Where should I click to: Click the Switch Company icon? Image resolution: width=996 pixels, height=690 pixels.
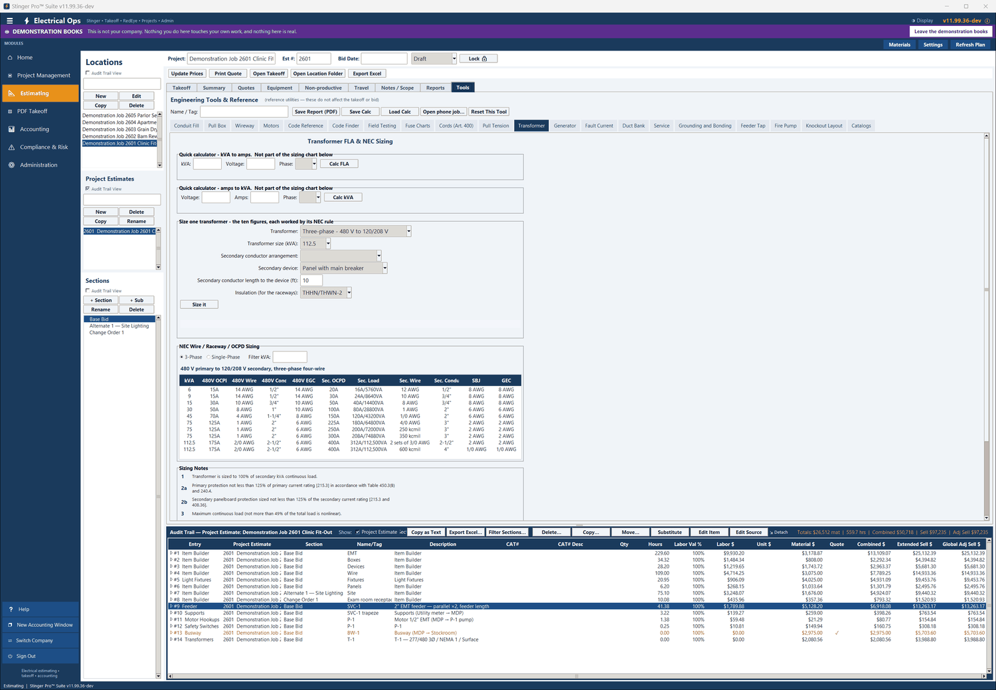coord(10,641)
